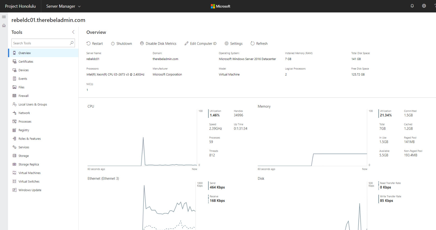This screenshot has width=436, height=230.
Task: Collapse the Tools panel chevron
Action: coord(73,32)
